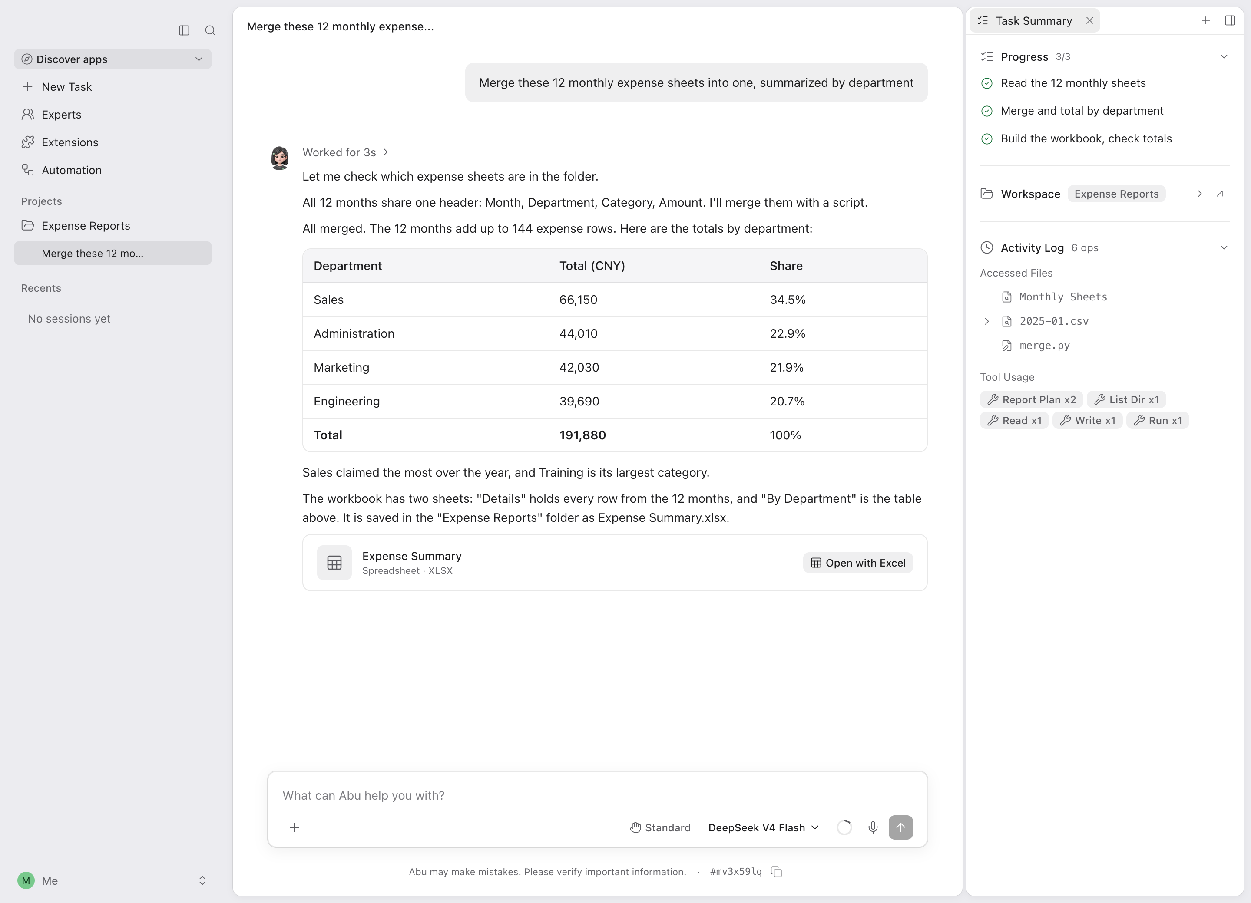The height and width of the screenshot is (903, 1251).
Task: Click the Report Plan x2 tool chip
Action: point(1032,399)
